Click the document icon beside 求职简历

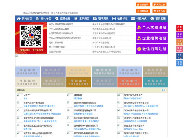(76, 19)
